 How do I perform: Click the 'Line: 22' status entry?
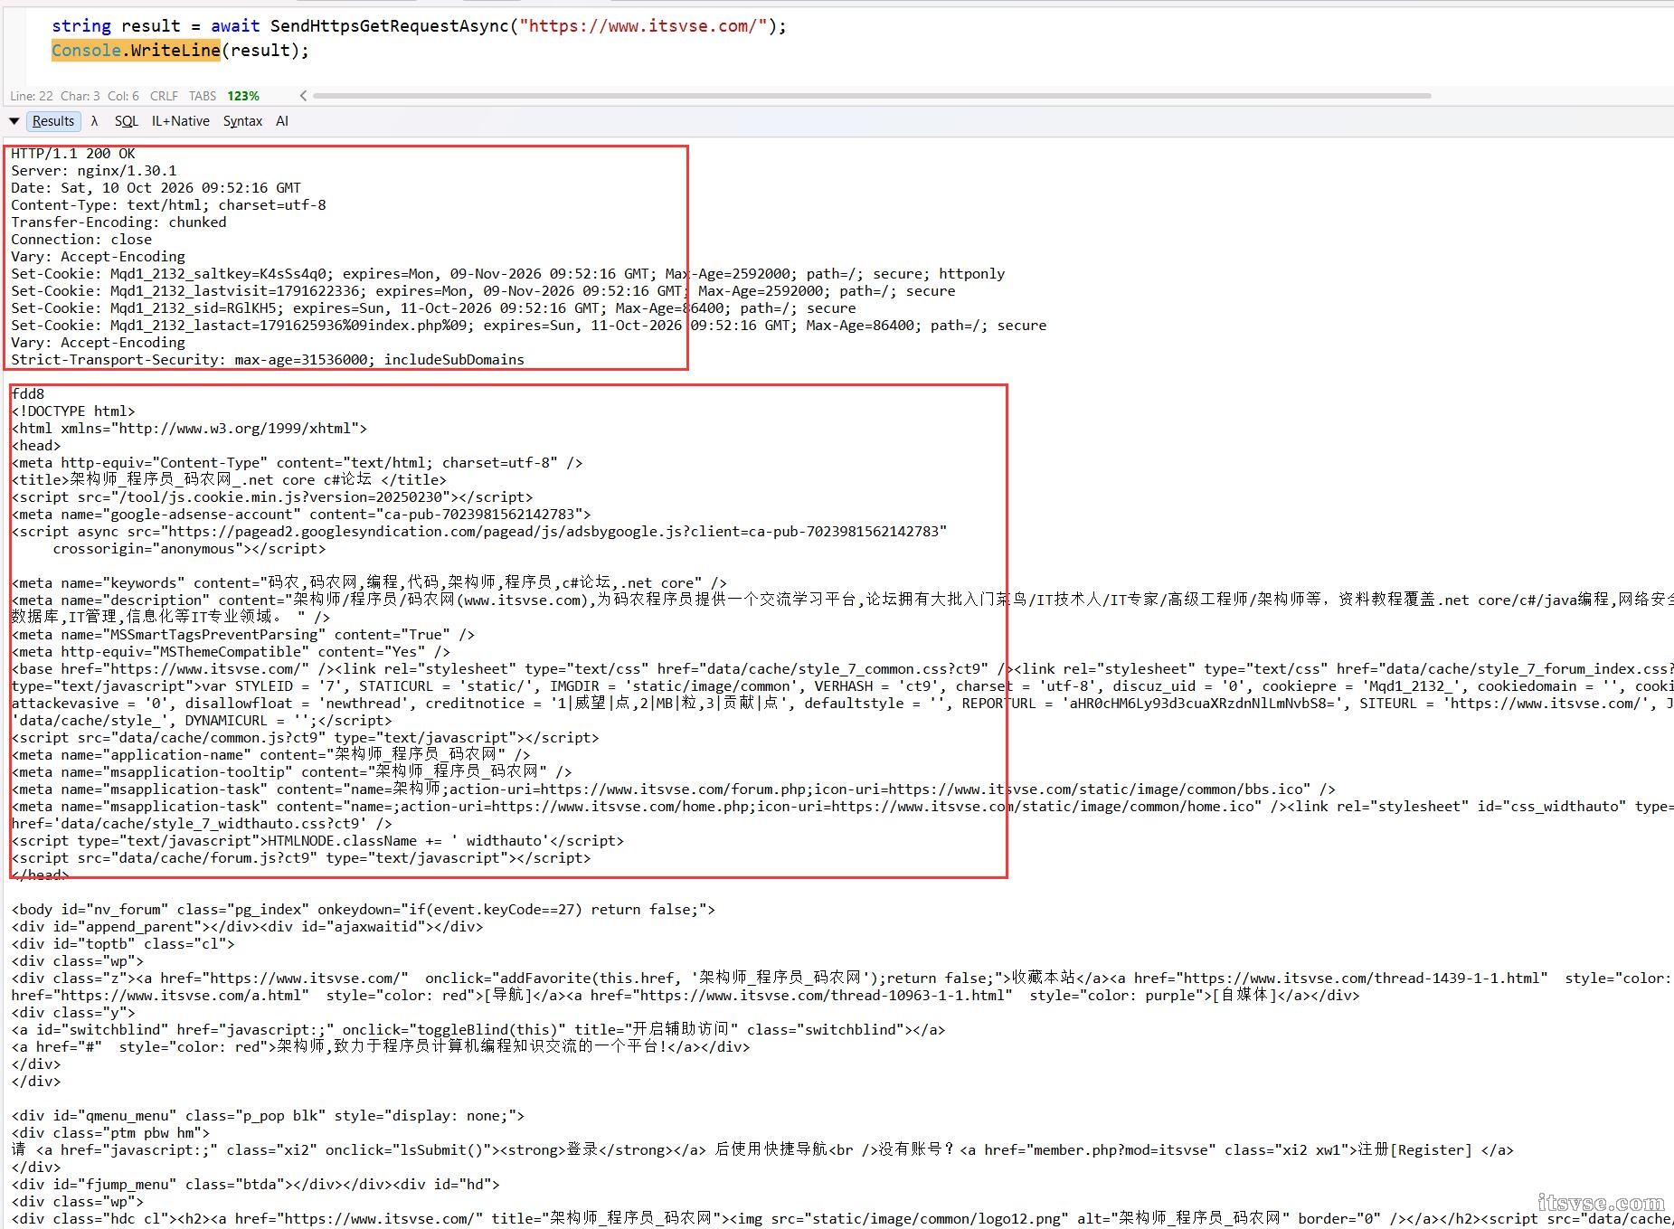32,96
